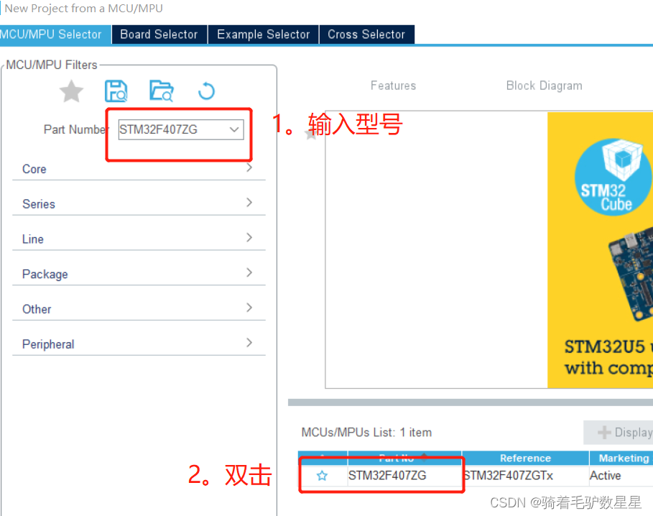Sort by the Reference column header

pyautogui.click(x=525, y=458)
